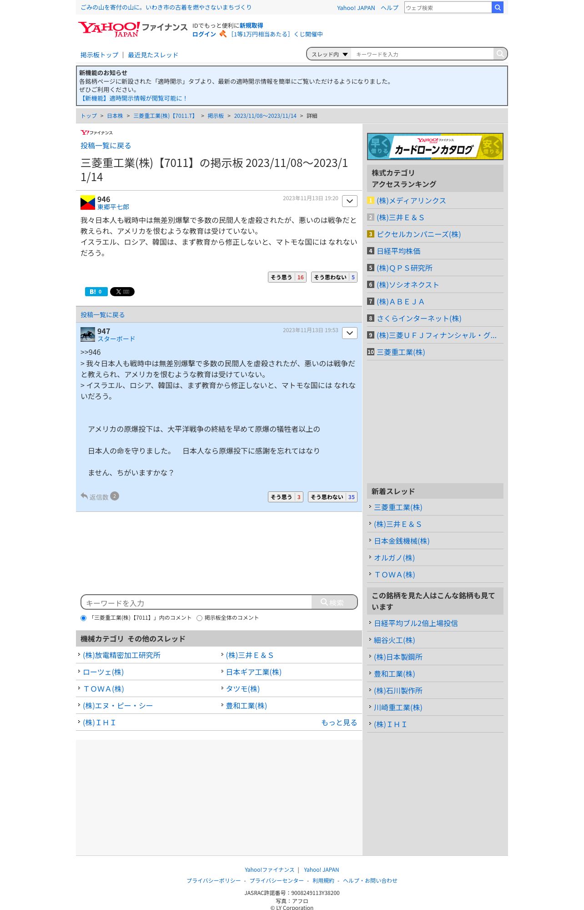
Task: Open 細谷火工(株) link
Action: click(x=394, y=640)
